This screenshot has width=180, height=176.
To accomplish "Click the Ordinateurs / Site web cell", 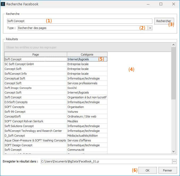I will tap(87, 116).
